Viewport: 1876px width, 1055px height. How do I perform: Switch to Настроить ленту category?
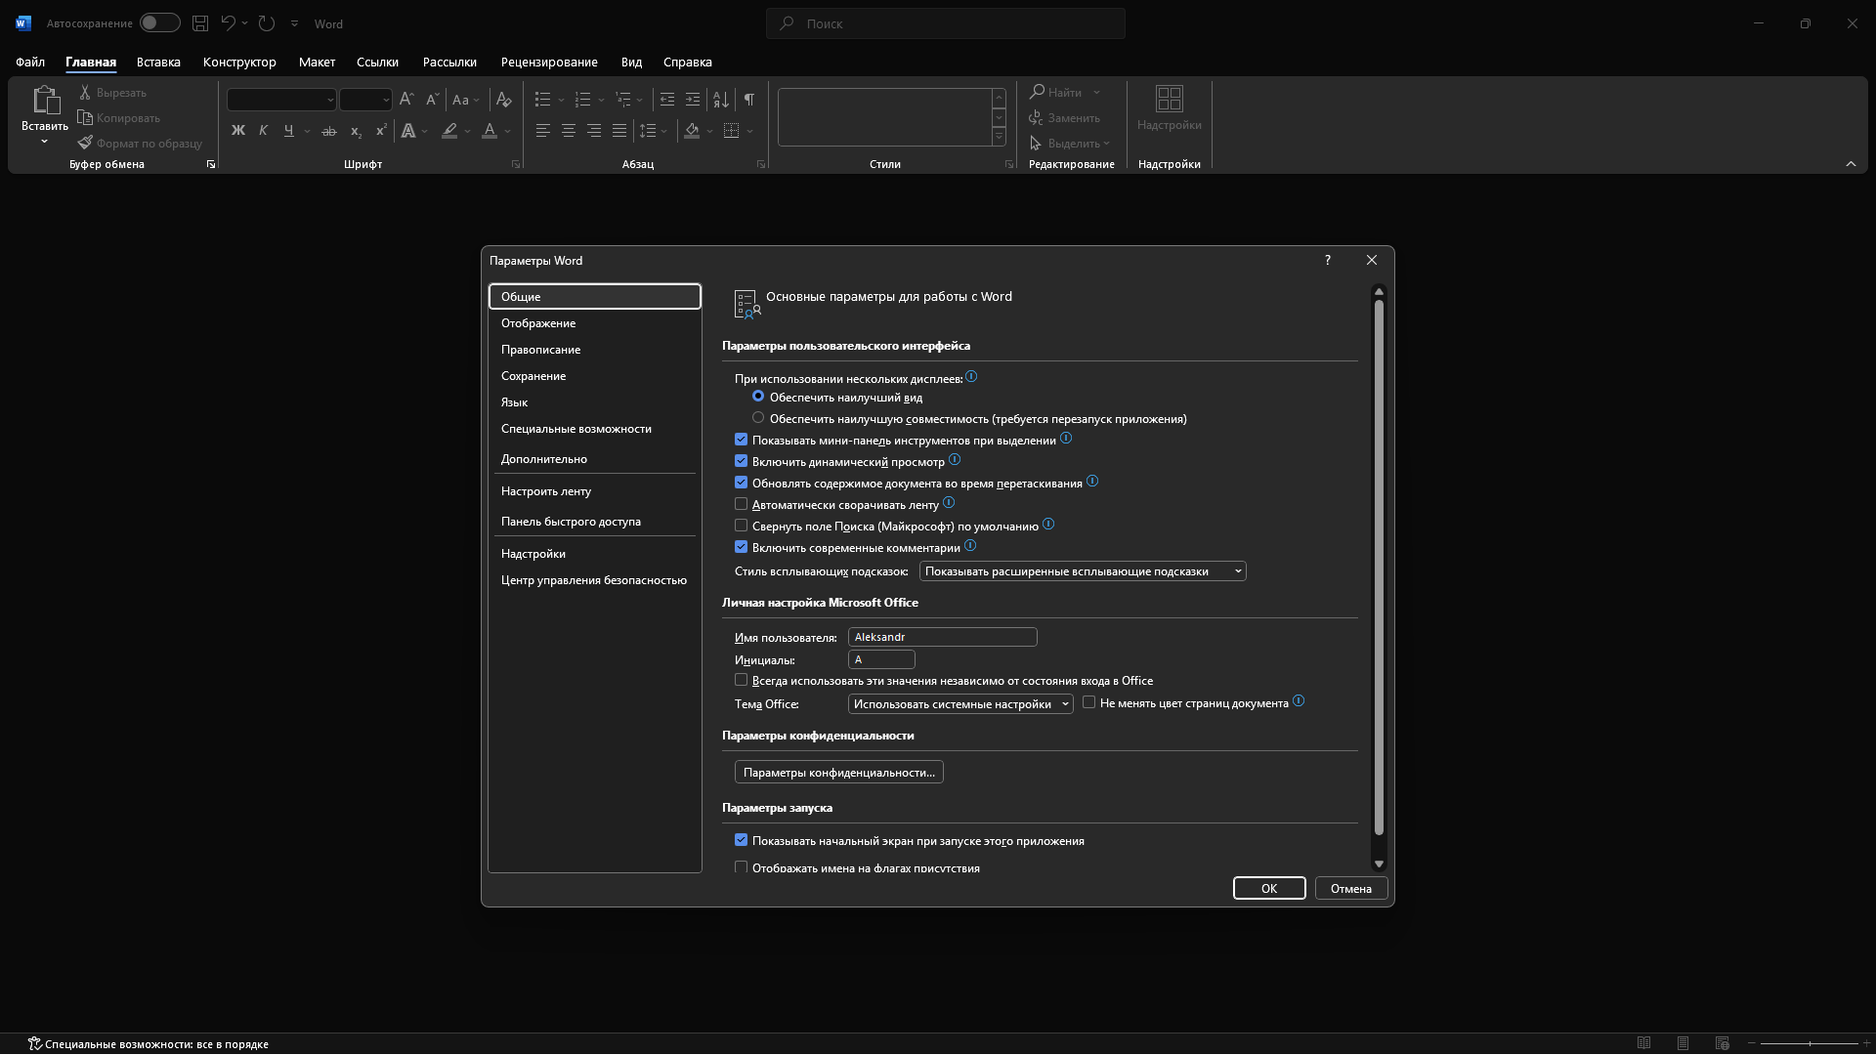point(545,491)
